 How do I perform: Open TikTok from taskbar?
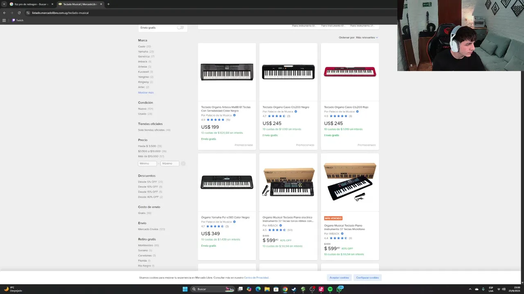pos(321,289)
